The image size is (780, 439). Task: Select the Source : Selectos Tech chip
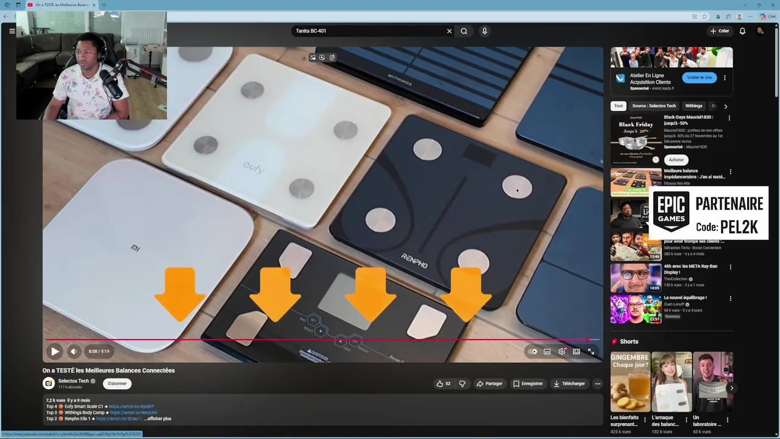coord(654,106)
